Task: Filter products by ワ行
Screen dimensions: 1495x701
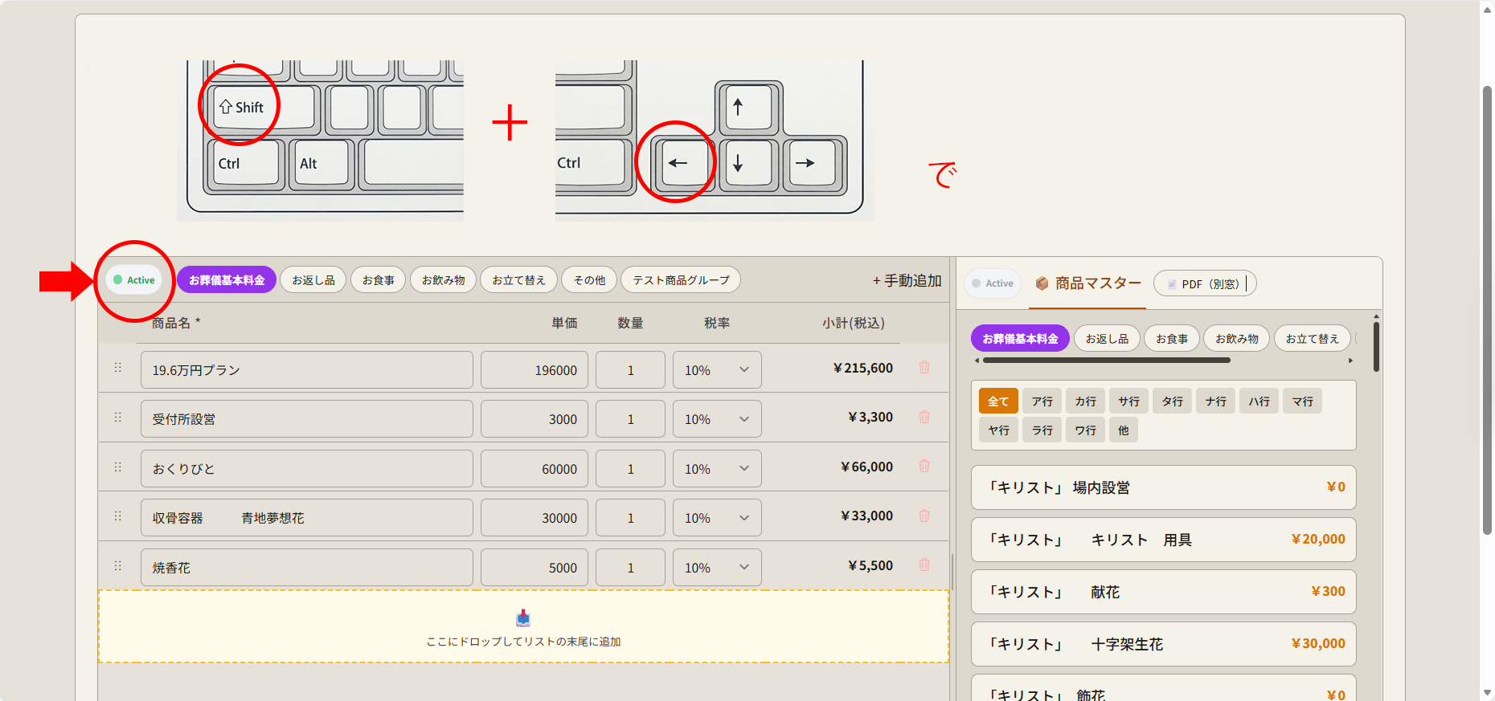Action: tap(1085, 430)
